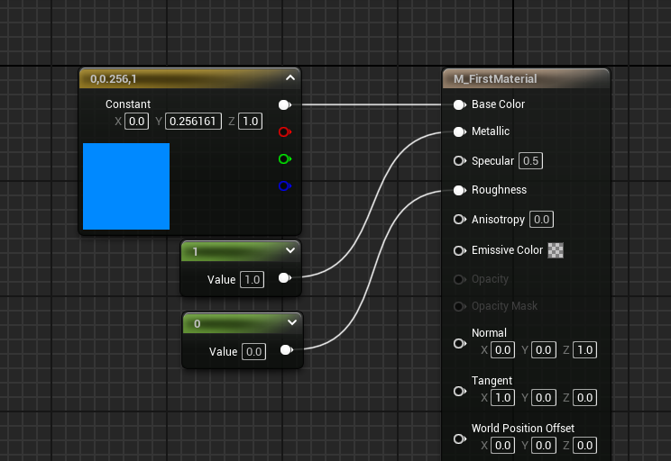Expand the node titled 1
This screenshot has width=671, height=461.
click(x=290, y=250)
